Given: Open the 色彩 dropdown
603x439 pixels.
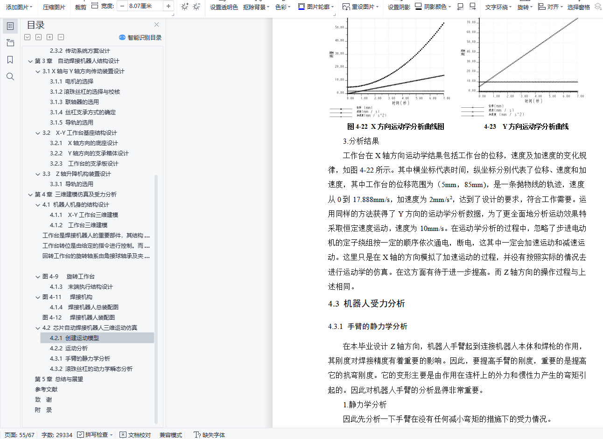Looking at the screenshot, I should tap(283, 7).
